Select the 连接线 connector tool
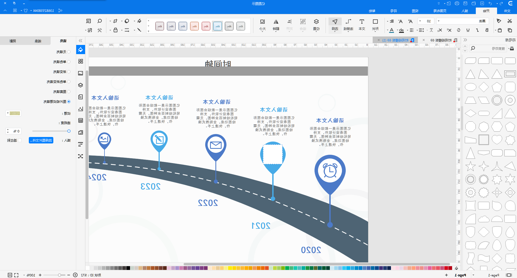Screen dimensions: 517x278 348,24
